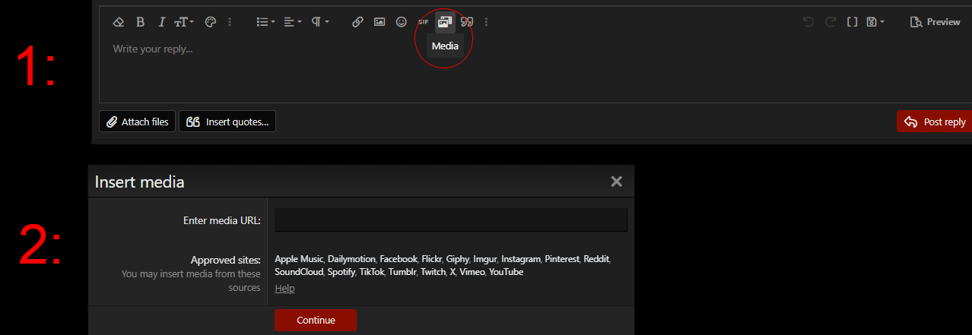Click the Enter media URL field
This screenshot has width=972, height=335.
[451, 220]
